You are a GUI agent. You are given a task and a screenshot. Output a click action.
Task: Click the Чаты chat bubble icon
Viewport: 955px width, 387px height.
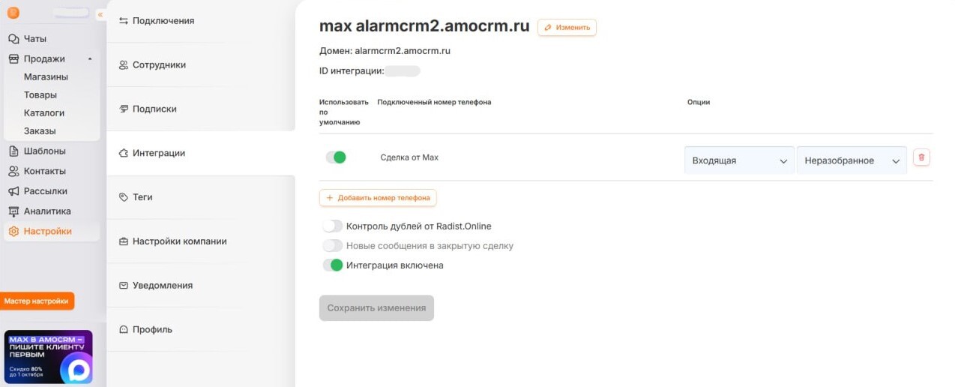pos(13,38)
